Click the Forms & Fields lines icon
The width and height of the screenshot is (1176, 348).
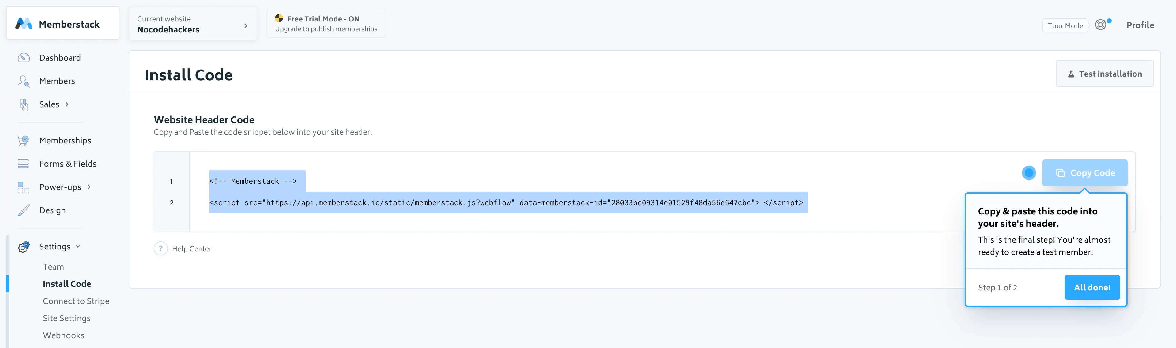tap(23, 164)
